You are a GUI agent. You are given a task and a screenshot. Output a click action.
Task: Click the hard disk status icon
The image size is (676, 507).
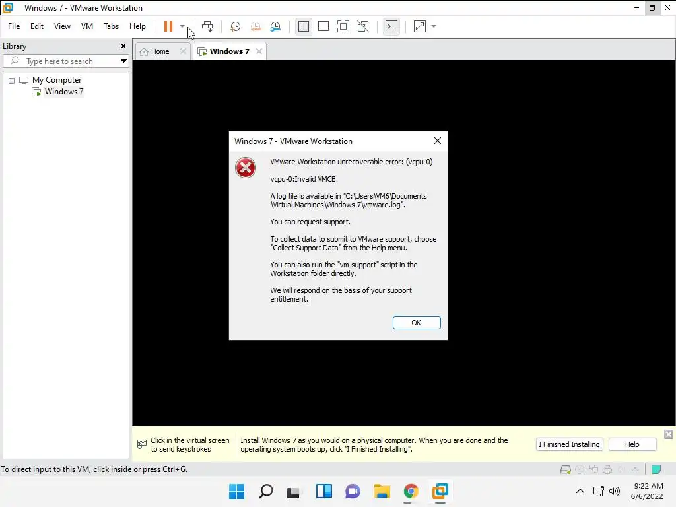point(565,470)
